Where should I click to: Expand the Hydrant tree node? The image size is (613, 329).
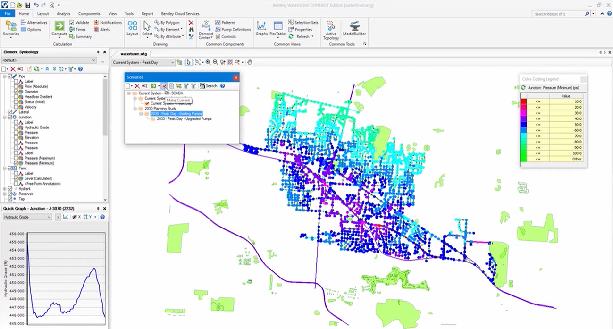[5, 189]
